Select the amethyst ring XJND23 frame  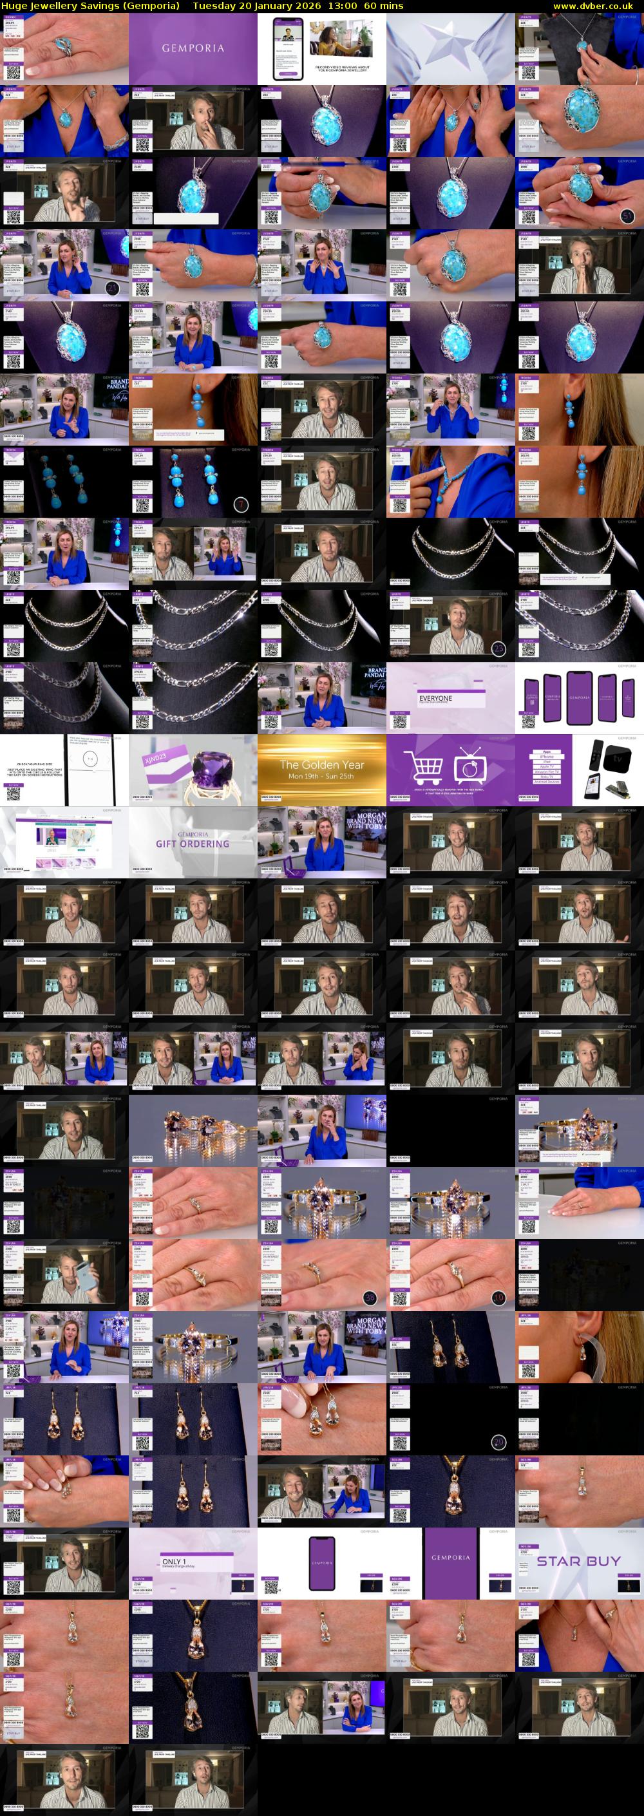coord(193,770)
